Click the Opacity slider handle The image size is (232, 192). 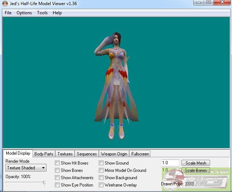point(44,183)
